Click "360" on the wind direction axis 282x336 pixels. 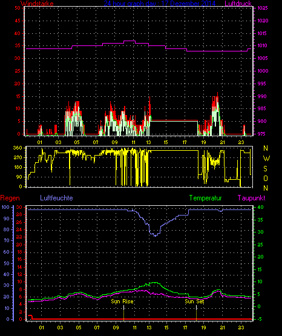18,148
